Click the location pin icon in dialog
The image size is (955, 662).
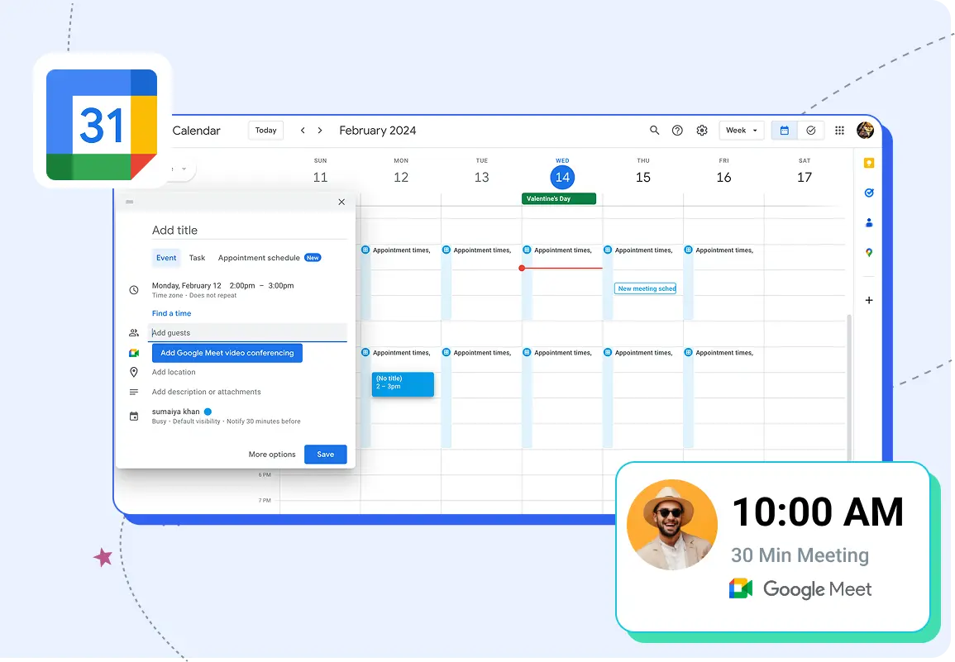(x=134, y=372)
